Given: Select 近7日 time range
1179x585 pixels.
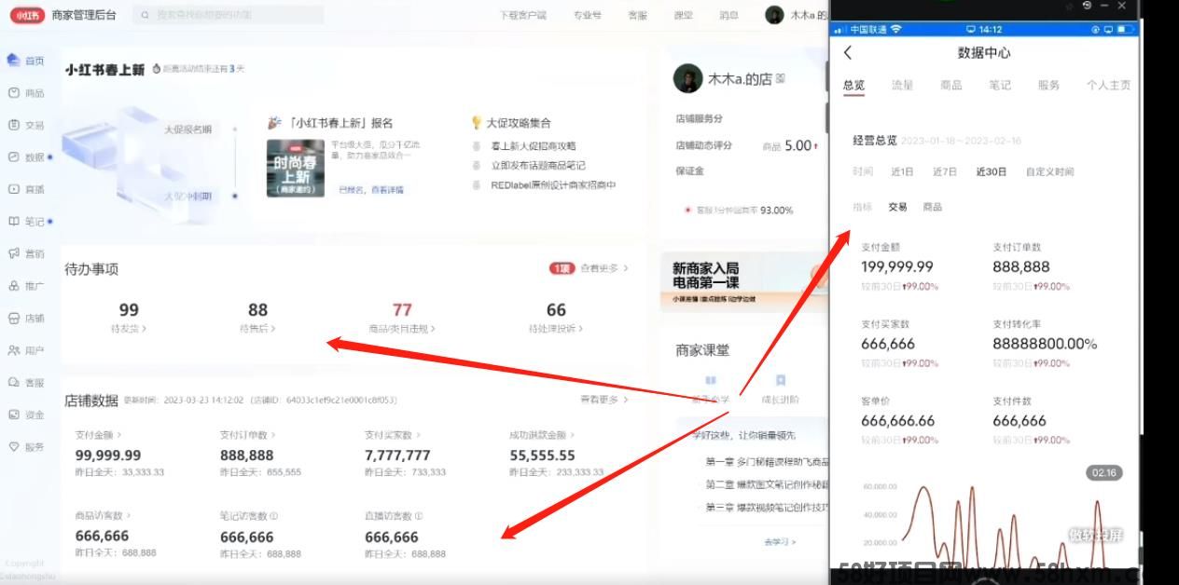Looking at the screenshot, I should tap(945, 171).
